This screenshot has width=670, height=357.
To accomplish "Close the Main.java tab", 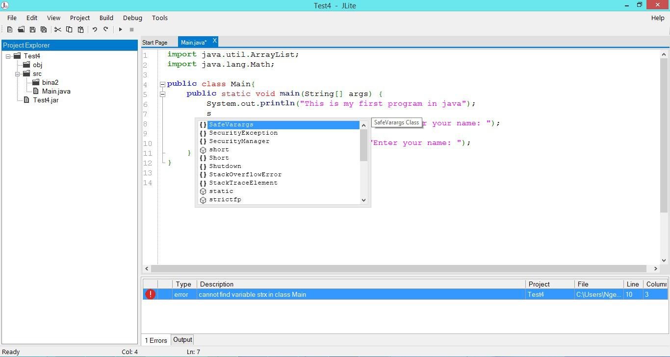I will click(x=214, y=41).
